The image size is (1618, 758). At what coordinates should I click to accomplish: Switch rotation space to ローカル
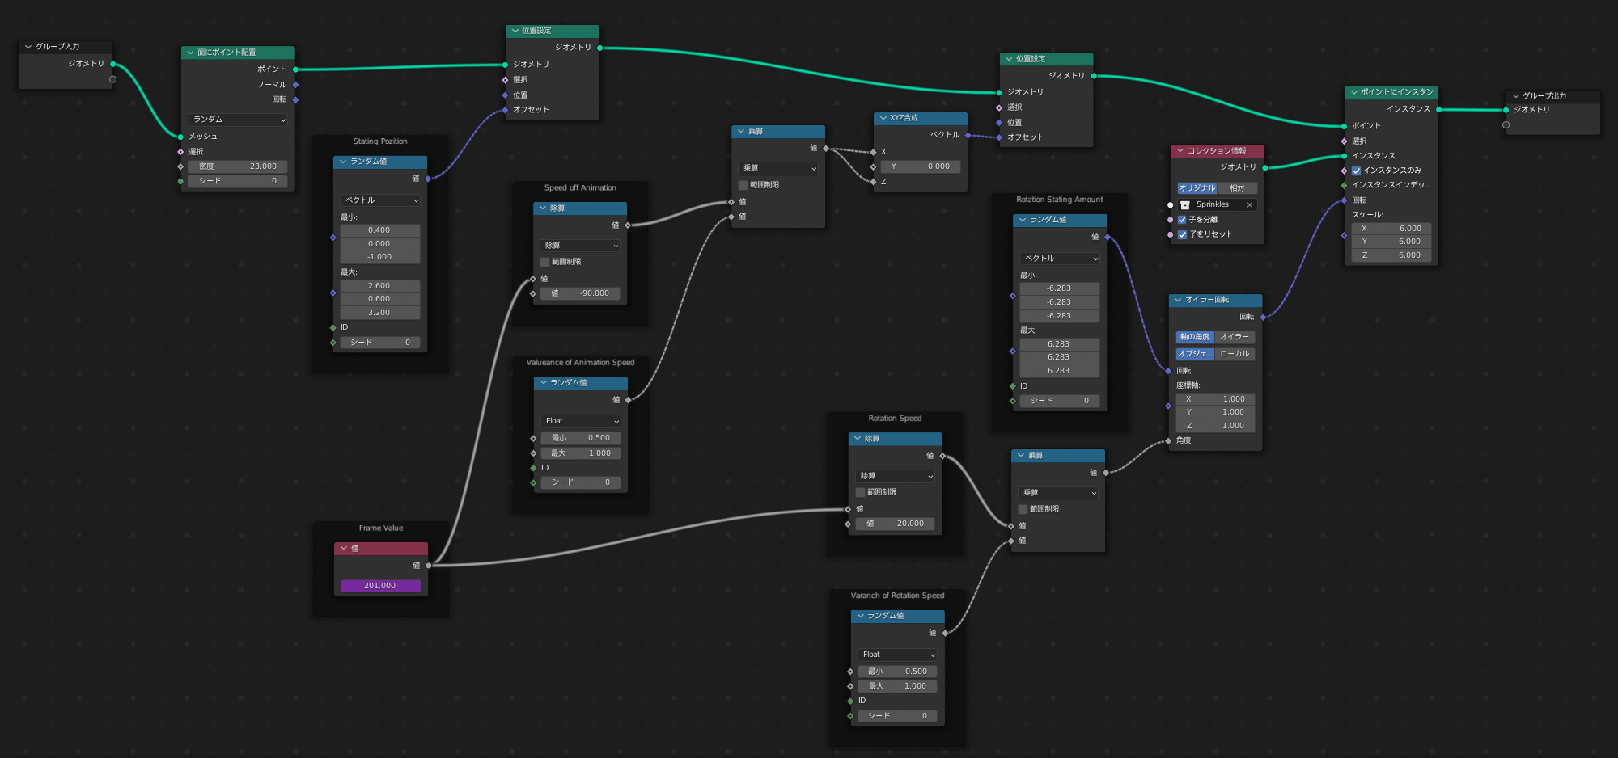(x=1234, y=354)
